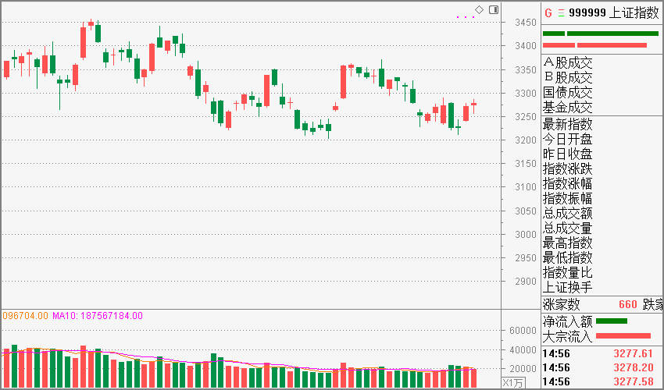664x390 pixels.
Task: Click the 上证指数 index title
Action: pos(634,12)
